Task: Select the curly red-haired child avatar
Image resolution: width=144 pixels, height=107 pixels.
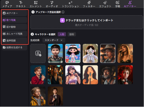Action: point(125,75)
